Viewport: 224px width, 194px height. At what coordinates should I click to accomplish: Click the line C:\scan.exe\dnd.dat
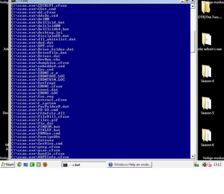pyautogui.click(x=32, y=43)
